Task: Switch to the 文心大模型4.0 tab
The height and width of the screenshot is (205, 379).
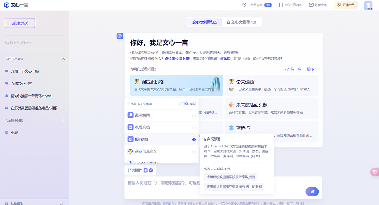Action: click(242, 22)
